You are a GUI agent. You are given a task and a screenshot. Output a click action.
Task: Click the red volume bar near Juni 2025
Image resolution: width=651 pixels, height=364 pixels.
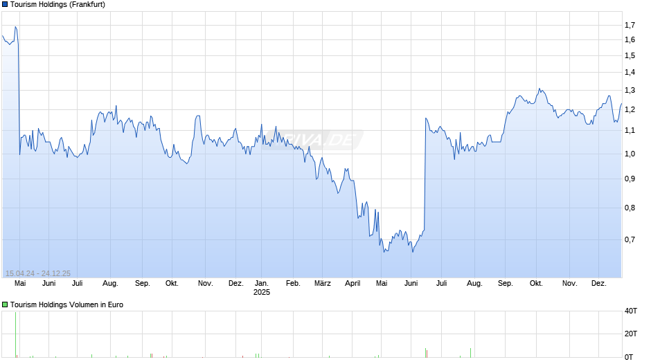coord(427,354)
